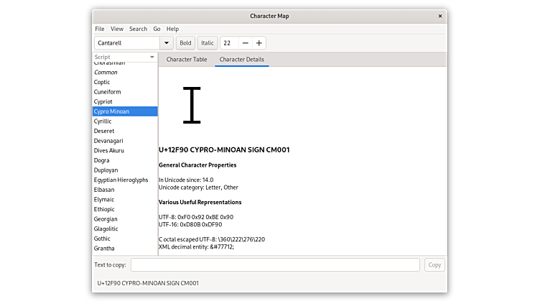The width and height of the screenshot is (540, 304).
Task: Close the Character Map window
Action: [x=439, y=16]
